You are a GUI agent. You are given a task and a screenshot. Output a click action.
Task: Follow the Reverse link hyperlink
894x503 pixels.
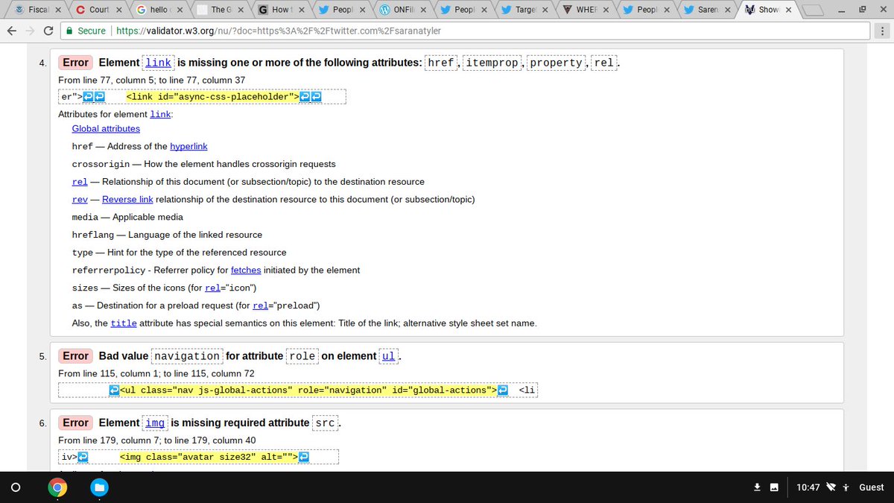[x=127, y=200]
